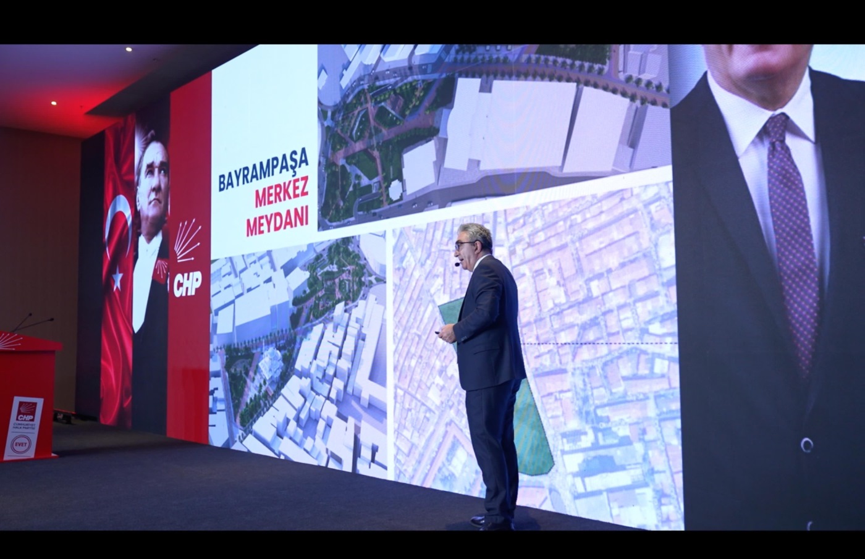The image size is (865, 559).
Task: Click the "CHP" lettering on the red banner
Action: (187, 284)
